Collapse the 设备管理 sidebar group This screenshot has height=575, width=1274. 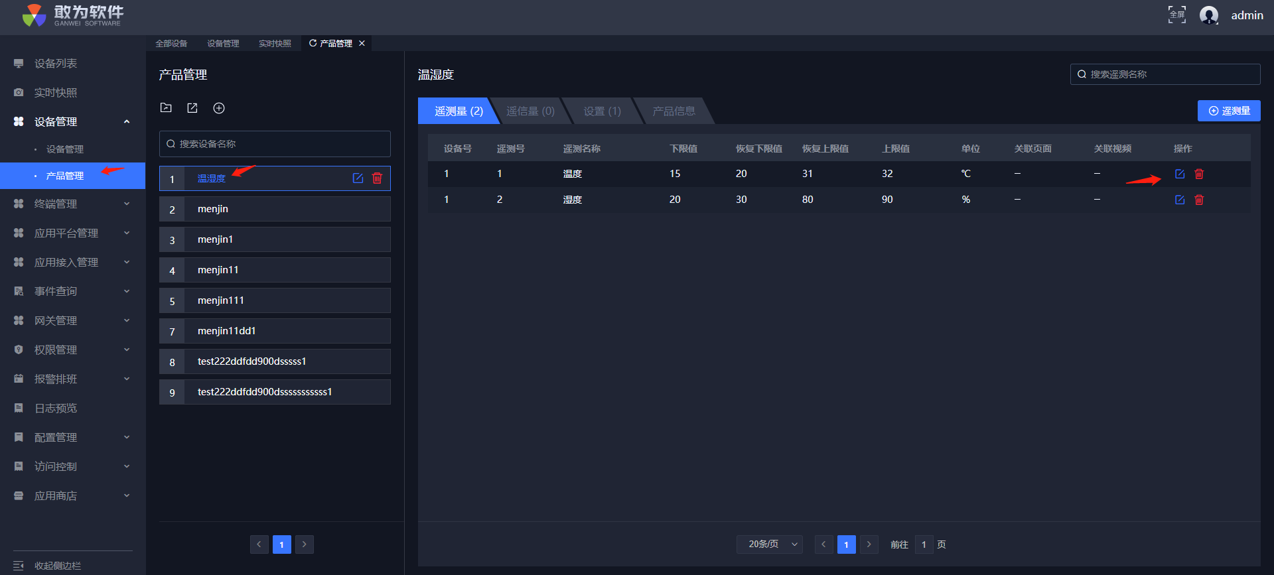click(x=127, y=121)
